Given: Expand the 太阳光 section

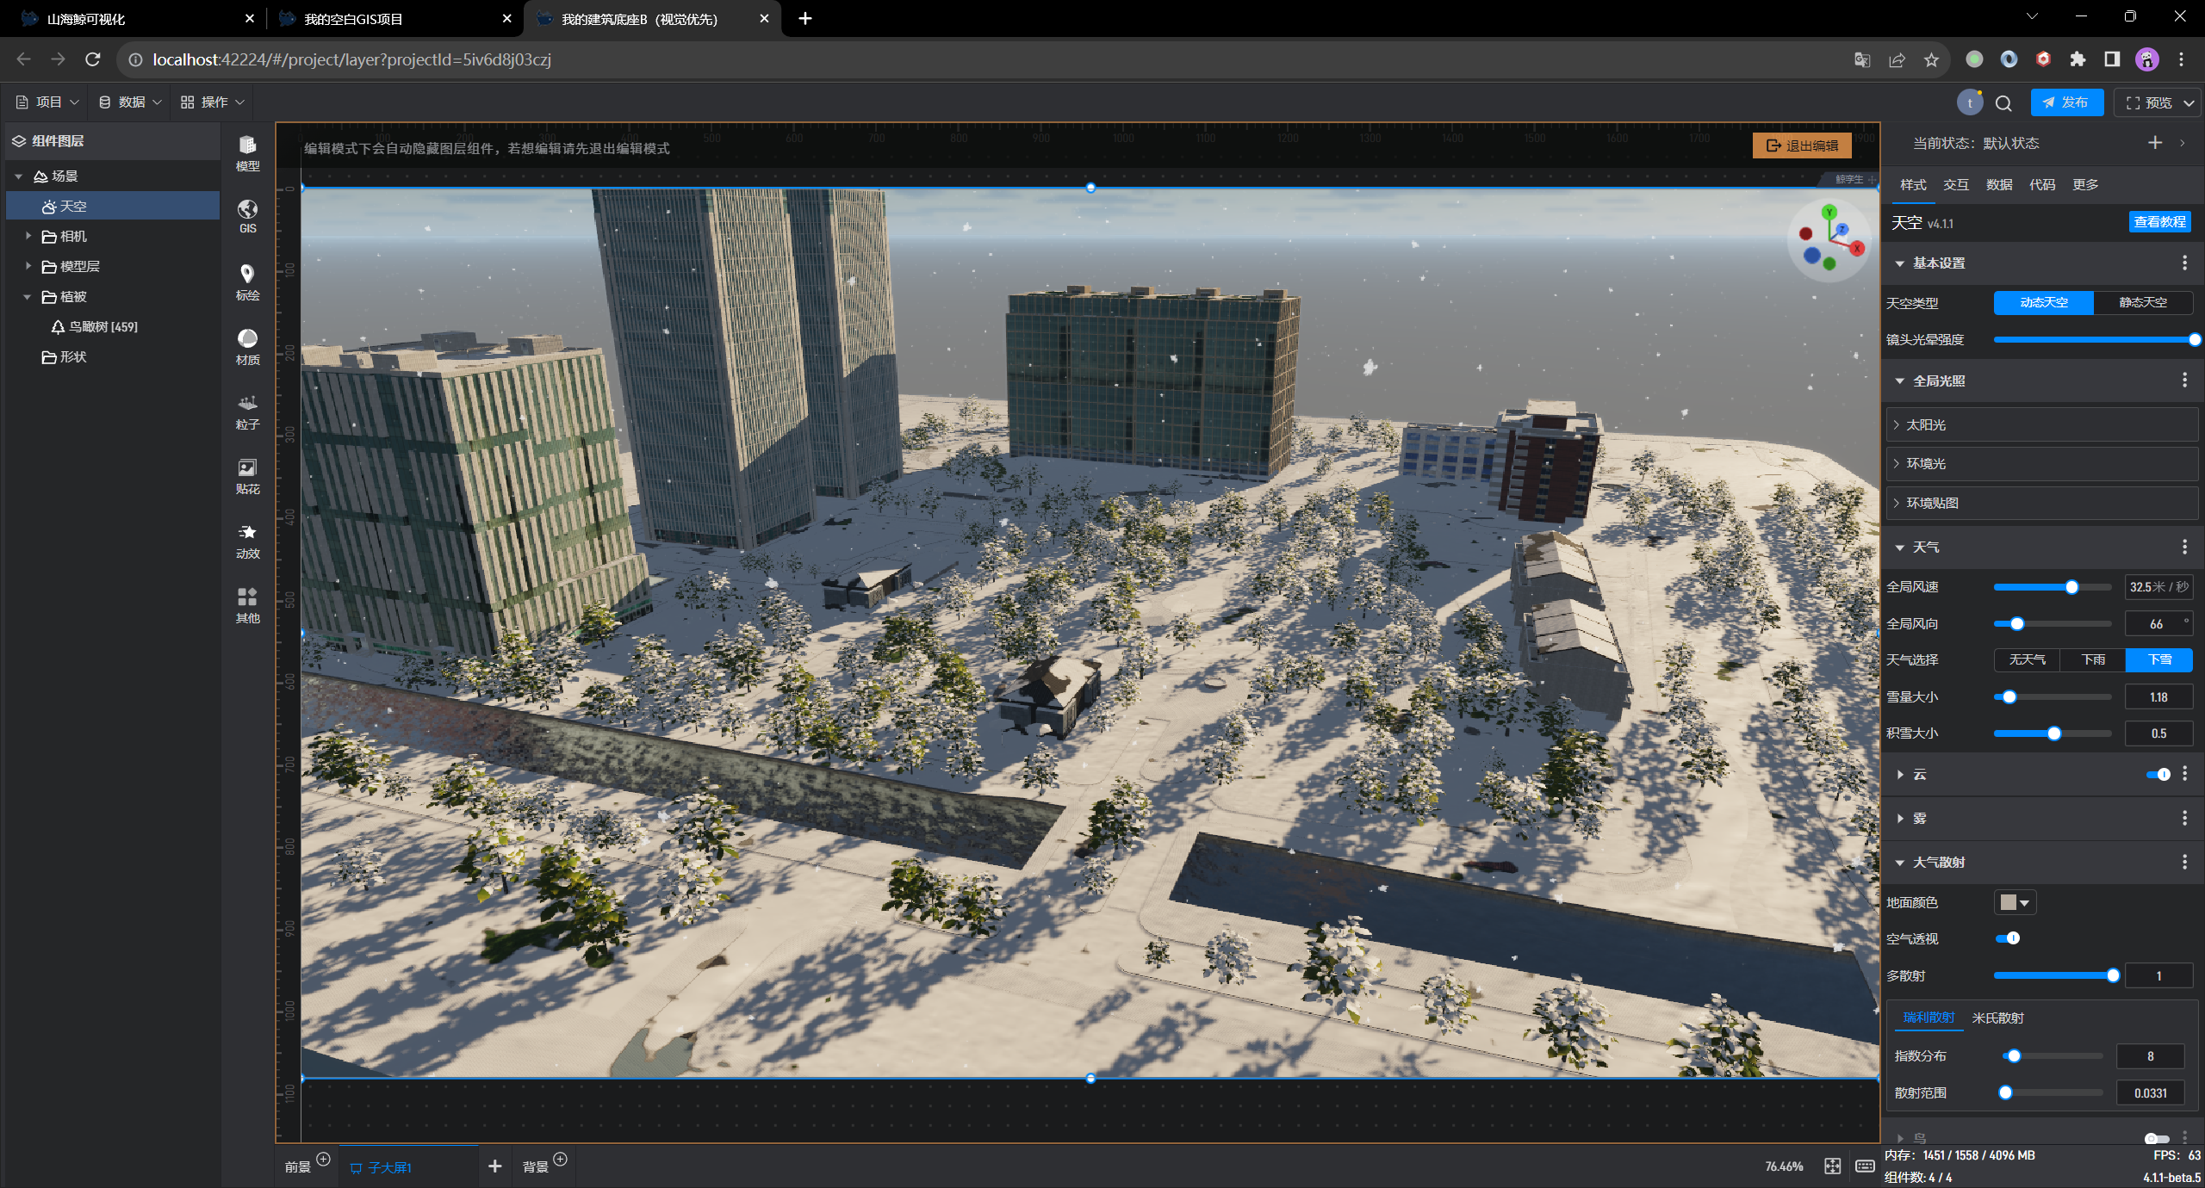Looking at the screenshot, I should [1926, 424].
